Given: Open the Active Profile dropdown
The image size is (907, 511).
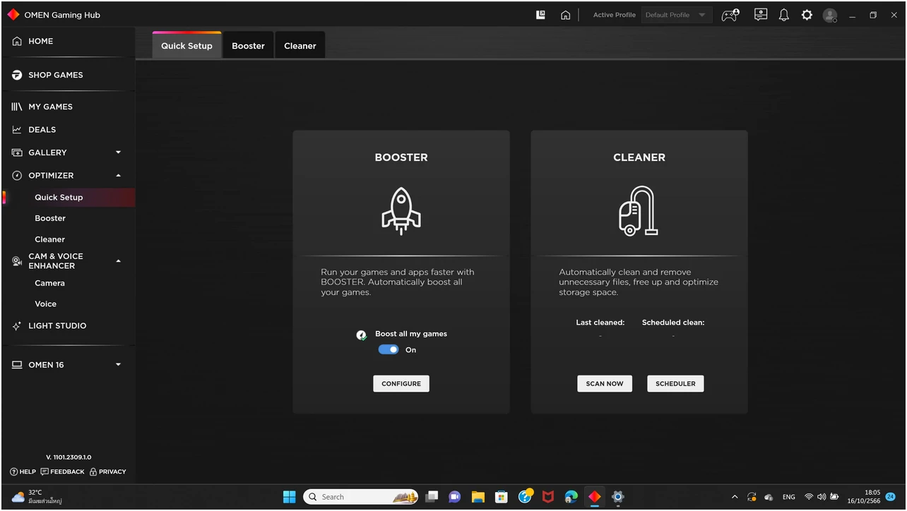Looking at the screenshot, I should point(676,15).
